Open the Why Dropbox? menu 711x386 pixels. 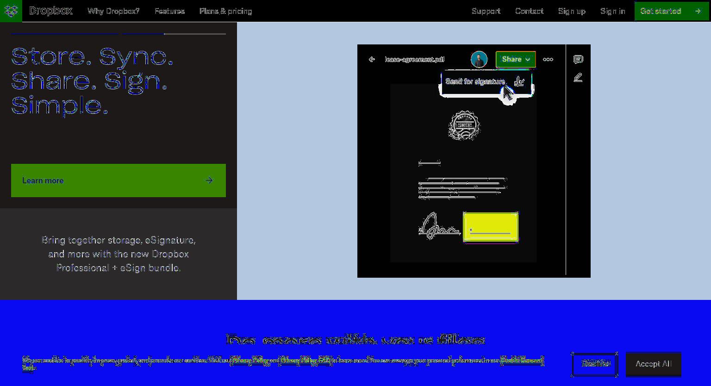pos(113,11)
